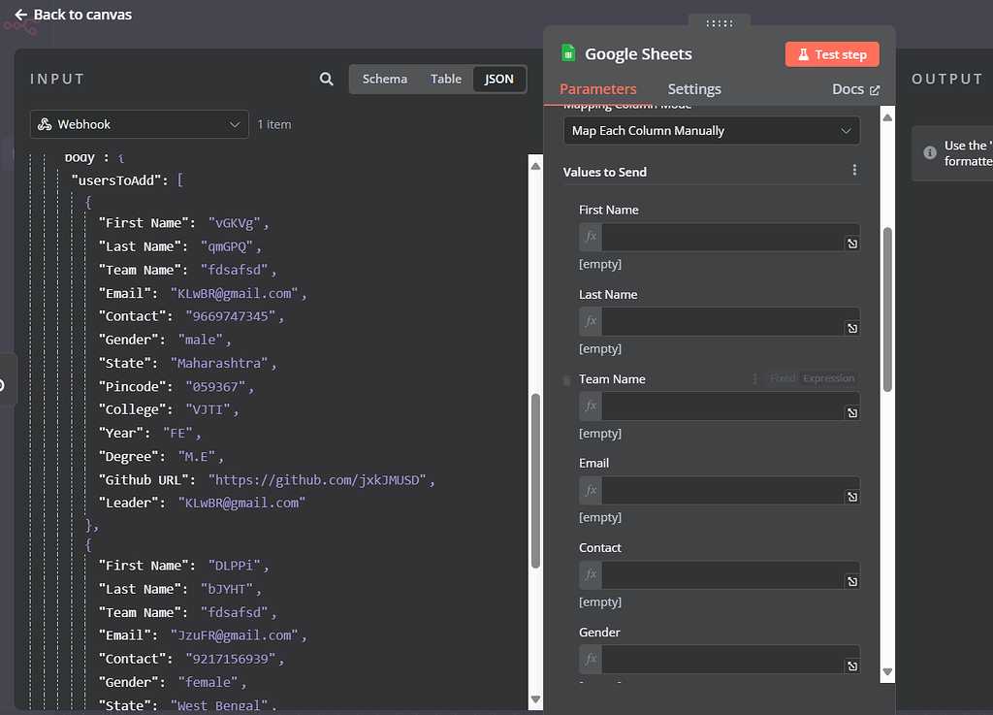Select Fixed mode for Team Name
The image size is (993, 715).
(782, 377)
